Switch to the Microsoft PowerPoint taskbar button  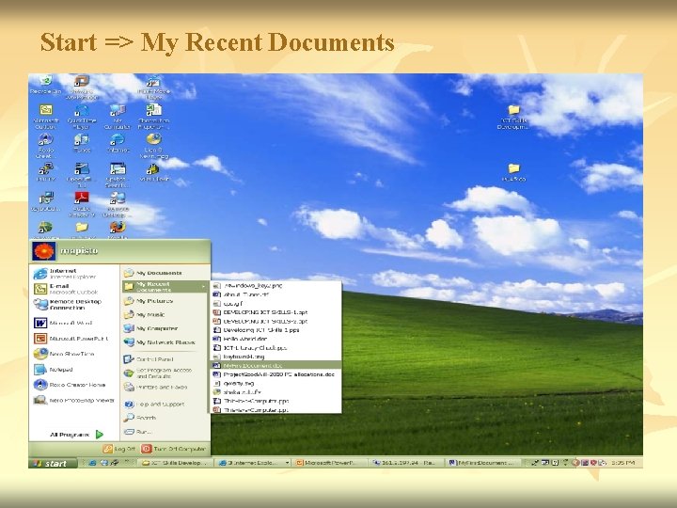coord(329,463)
